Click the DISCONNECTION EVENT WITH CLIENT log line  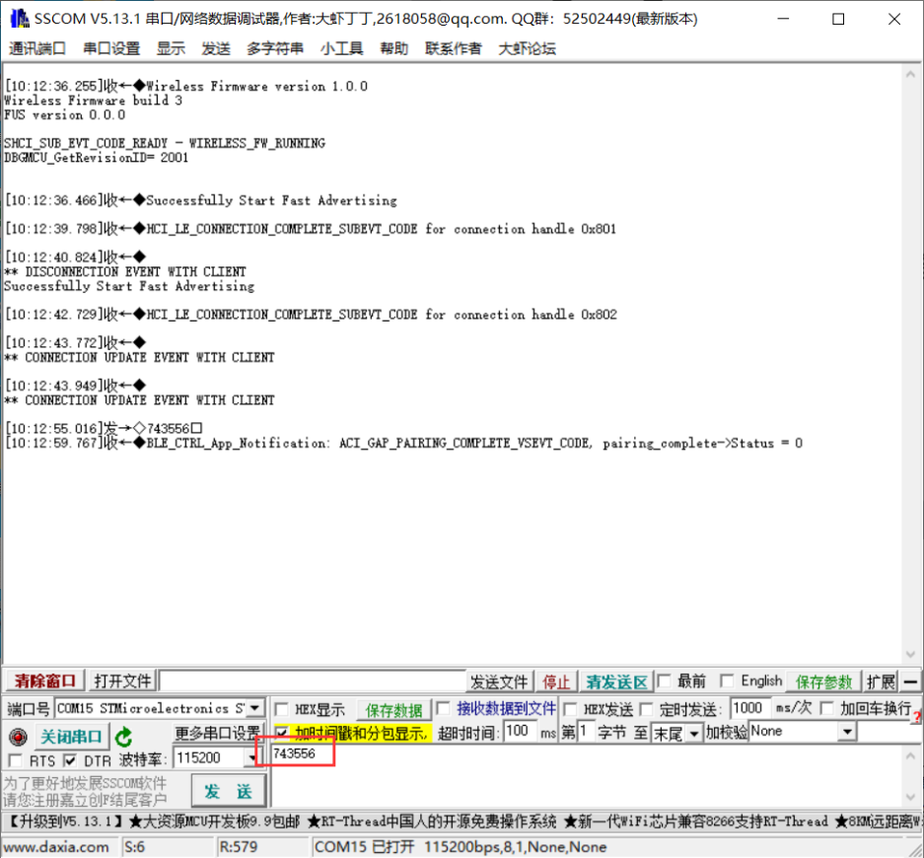125,271
